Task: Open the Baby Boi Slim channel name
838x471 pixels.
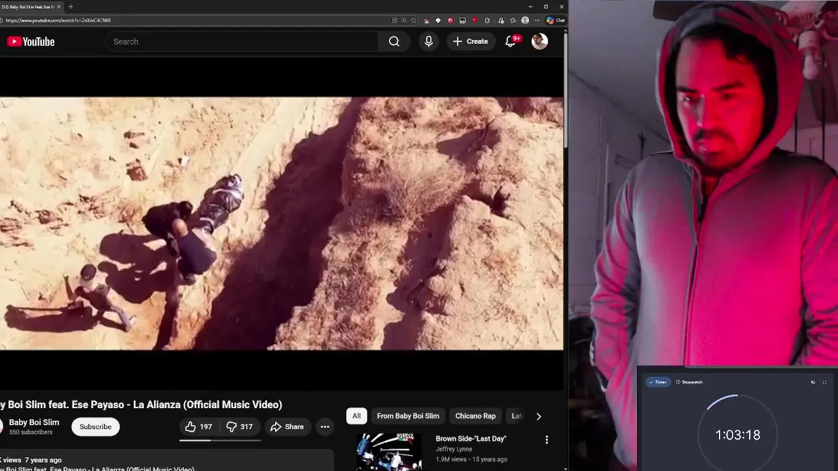Action: 34,423
